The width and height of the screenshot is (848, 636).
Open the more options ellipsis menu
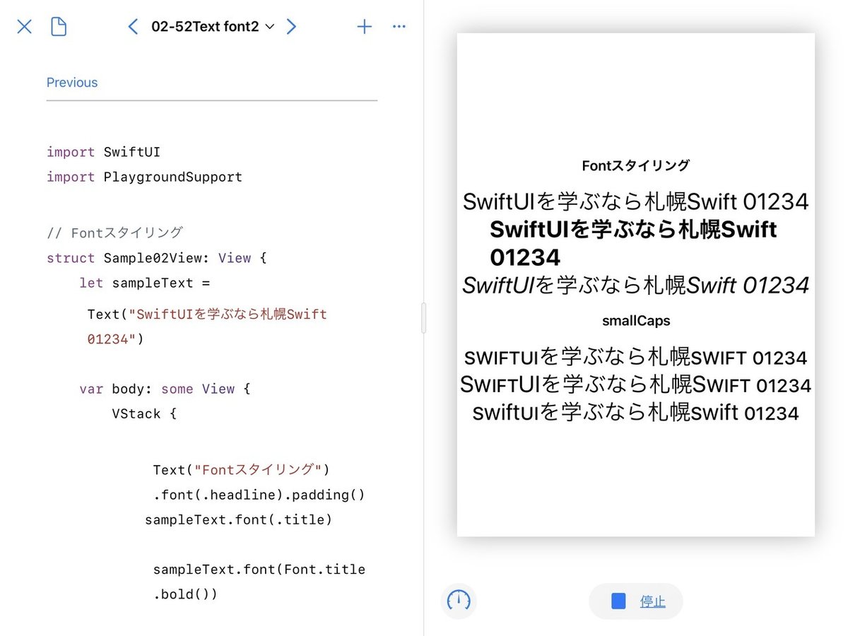pos(399,27)
